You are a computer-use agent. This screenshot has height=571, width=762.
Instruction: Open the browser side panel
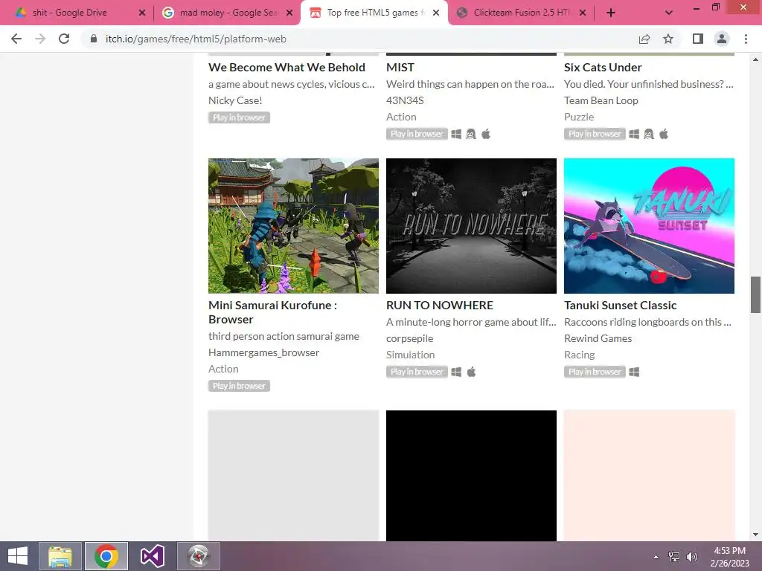(698, 39)
